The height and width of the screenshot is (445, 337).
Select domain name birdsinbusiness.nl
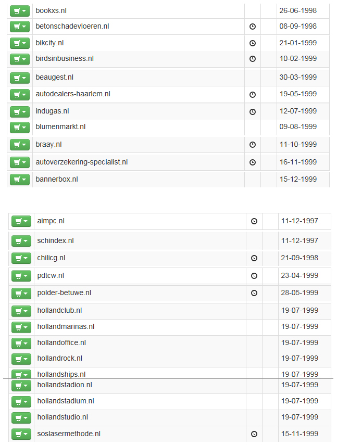[65, 58]
